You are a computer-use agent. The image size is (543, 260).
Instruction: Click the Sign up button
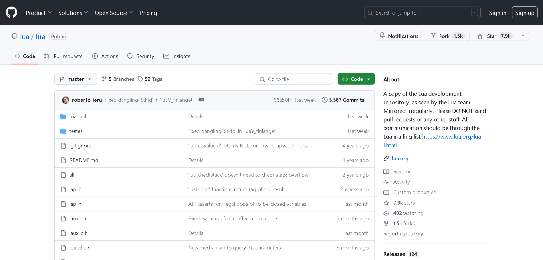[525, 13]
